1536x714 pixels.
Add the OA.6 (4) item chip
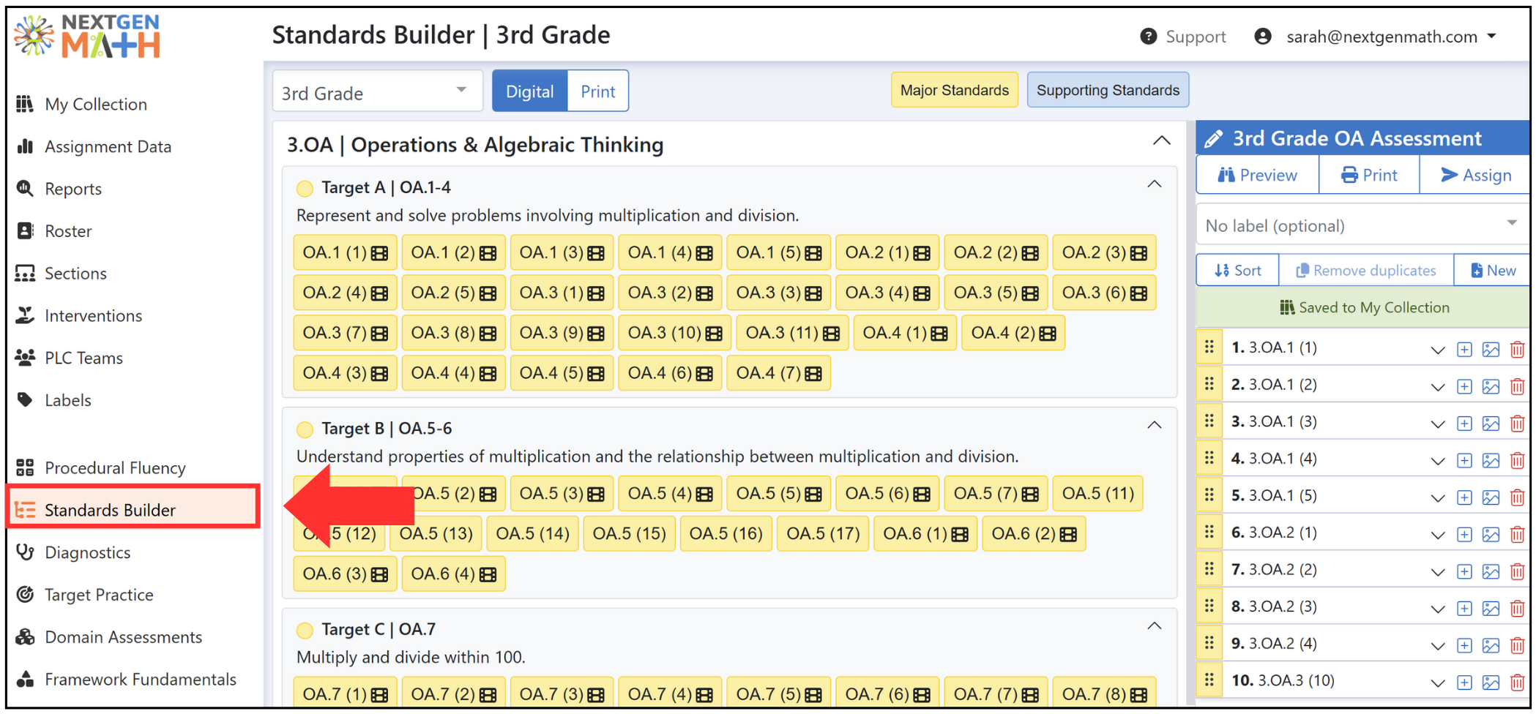point(453,574)
